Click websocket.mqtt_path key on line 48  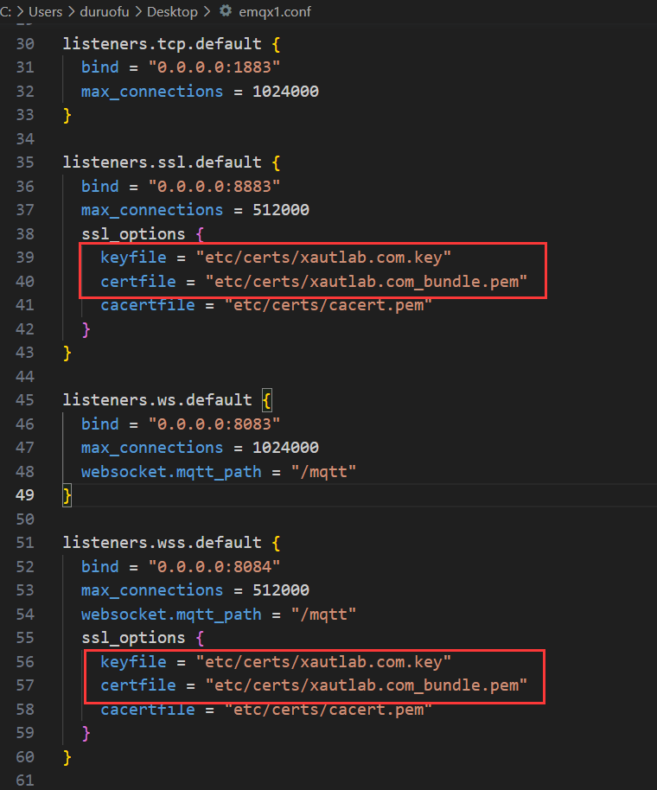point(171,471)
